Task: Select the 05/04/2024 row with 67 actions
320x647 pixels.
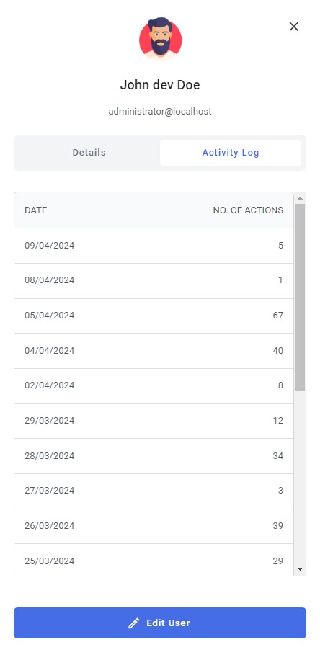Action: click(154, 316)
